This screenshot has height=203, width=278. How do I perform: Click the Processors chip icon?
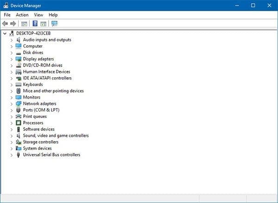pos(19,123)
